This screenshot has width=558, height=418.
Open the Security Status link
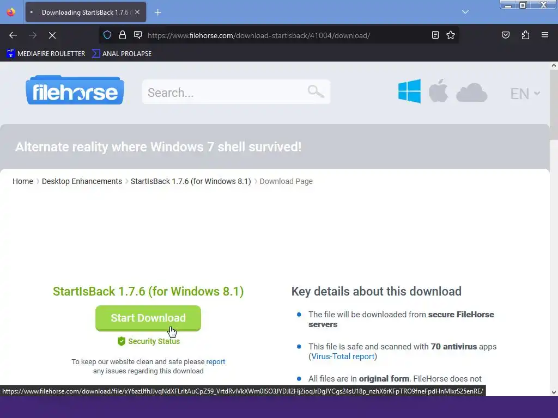point(154,341)
